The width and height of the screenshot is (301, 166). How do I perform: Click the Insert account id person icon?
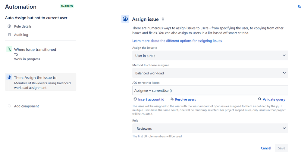point(135,99)
